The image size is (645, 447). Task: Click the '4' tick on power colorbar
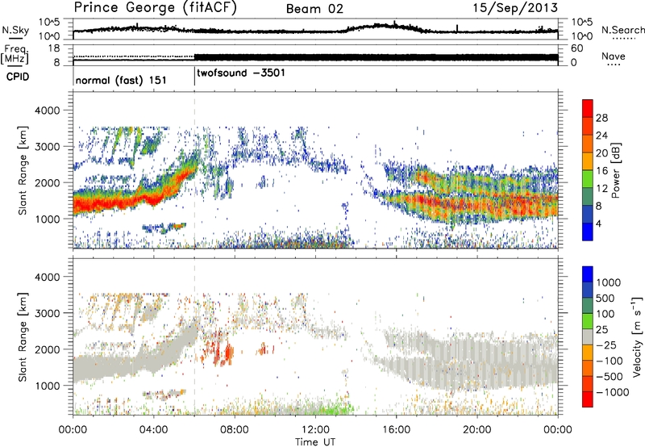(598, 223)
